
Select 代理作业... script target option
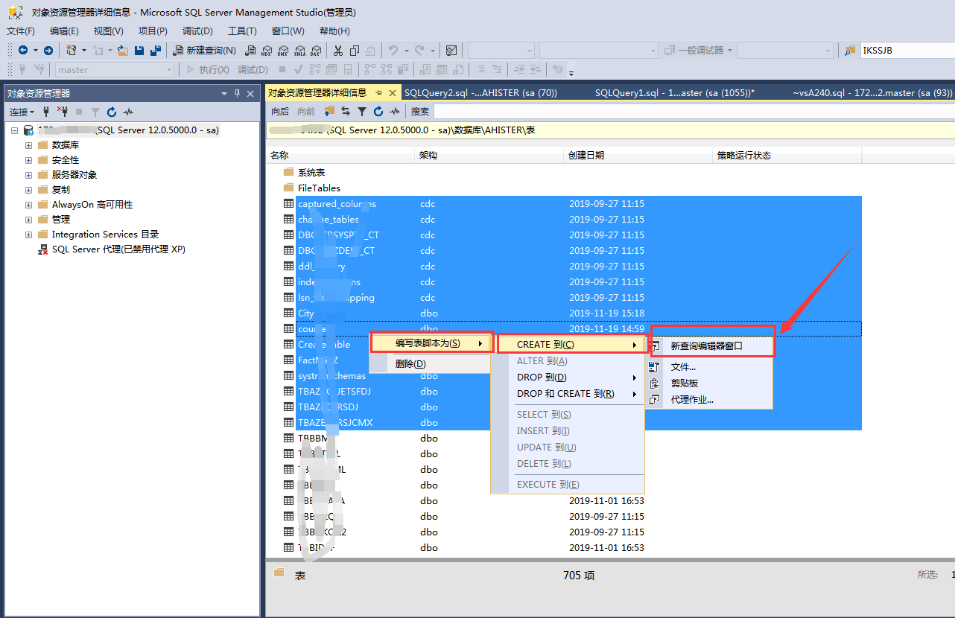(x=709, y=399)
